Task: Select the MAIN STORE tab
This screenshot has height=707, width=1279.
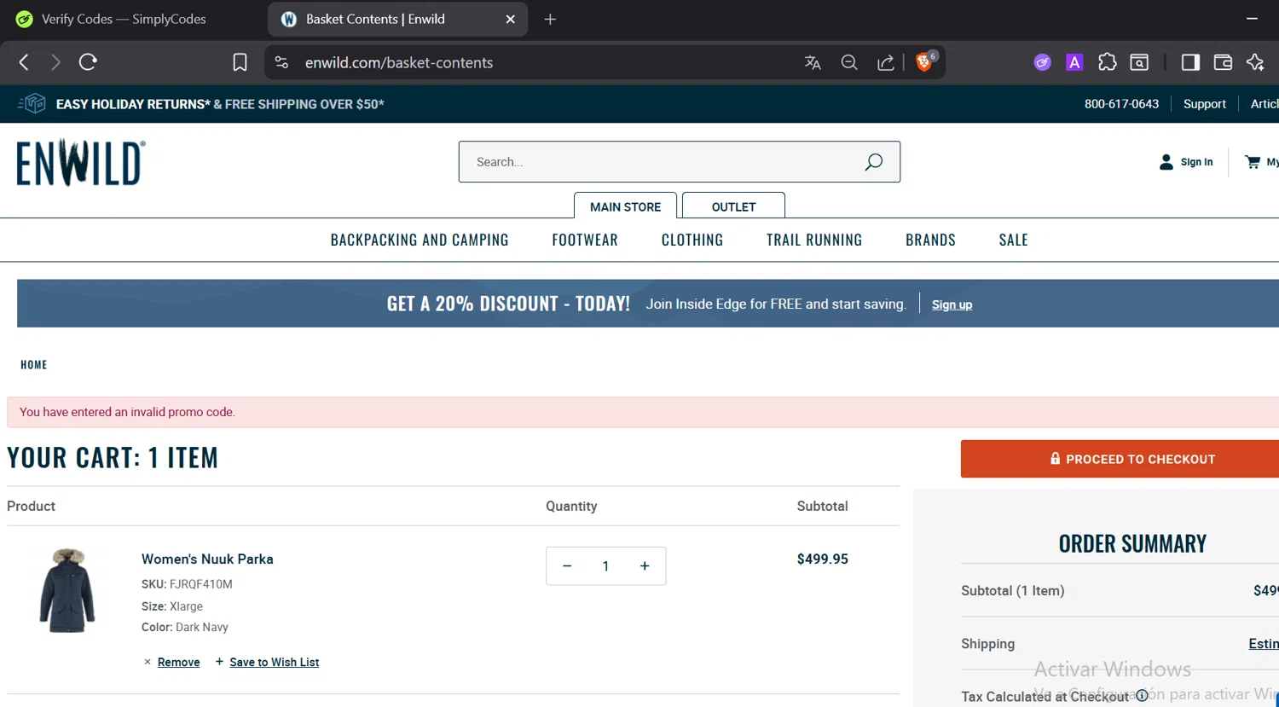Action: tap(625, 206)
